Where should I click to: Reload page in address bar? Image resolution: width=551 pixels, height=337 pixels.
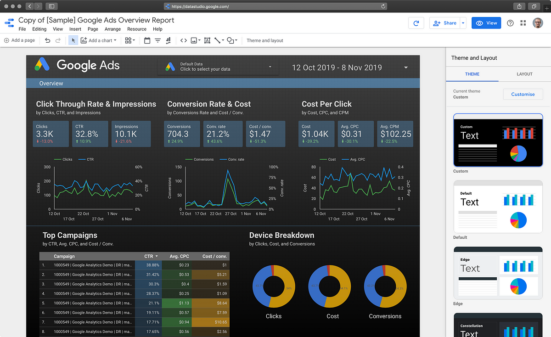[383, 6]
